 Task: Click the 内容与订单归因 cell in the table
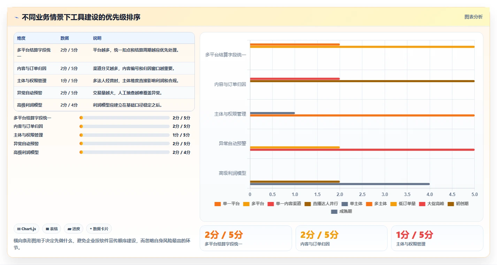click(32, 68)
